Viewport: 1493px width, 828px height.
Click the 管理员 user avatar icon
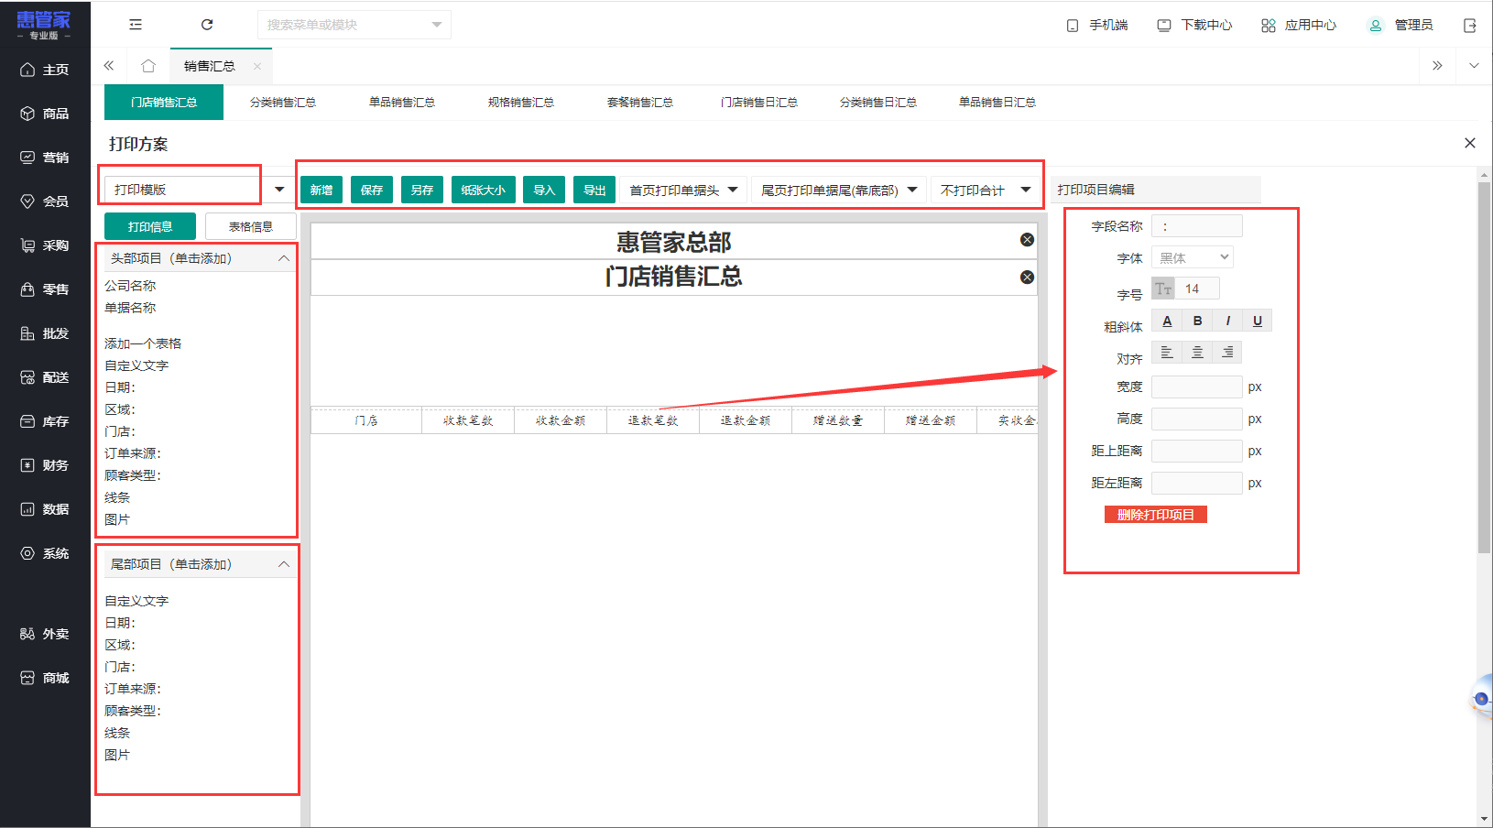tap(1375, 26)
